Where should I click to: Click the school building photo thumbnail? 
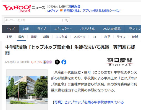click(27, 90)
